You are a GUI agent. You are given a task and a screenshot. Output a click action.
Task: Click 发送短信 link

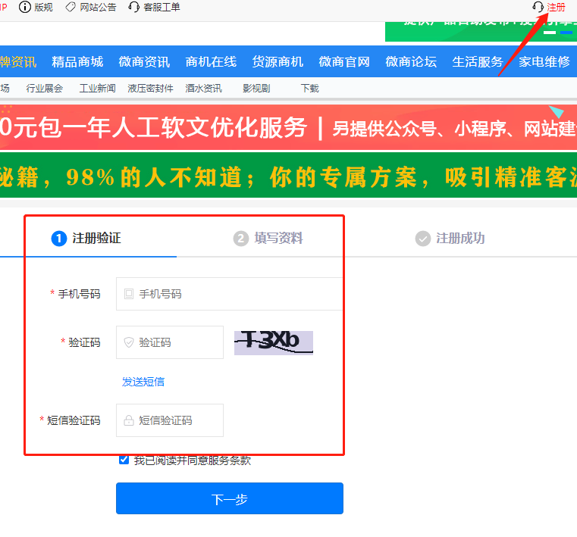(143, 382)
